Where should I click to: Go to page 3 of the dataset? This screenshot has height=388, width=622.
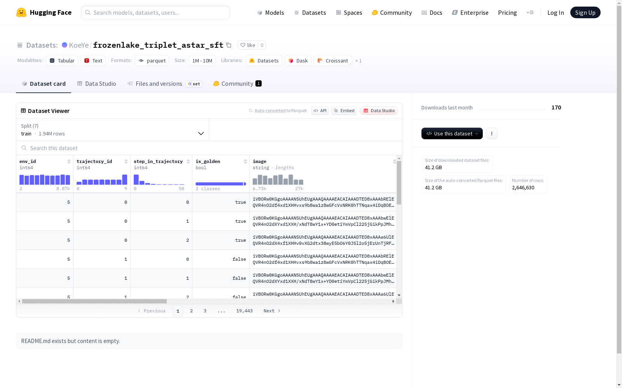[x=205, y=311]
